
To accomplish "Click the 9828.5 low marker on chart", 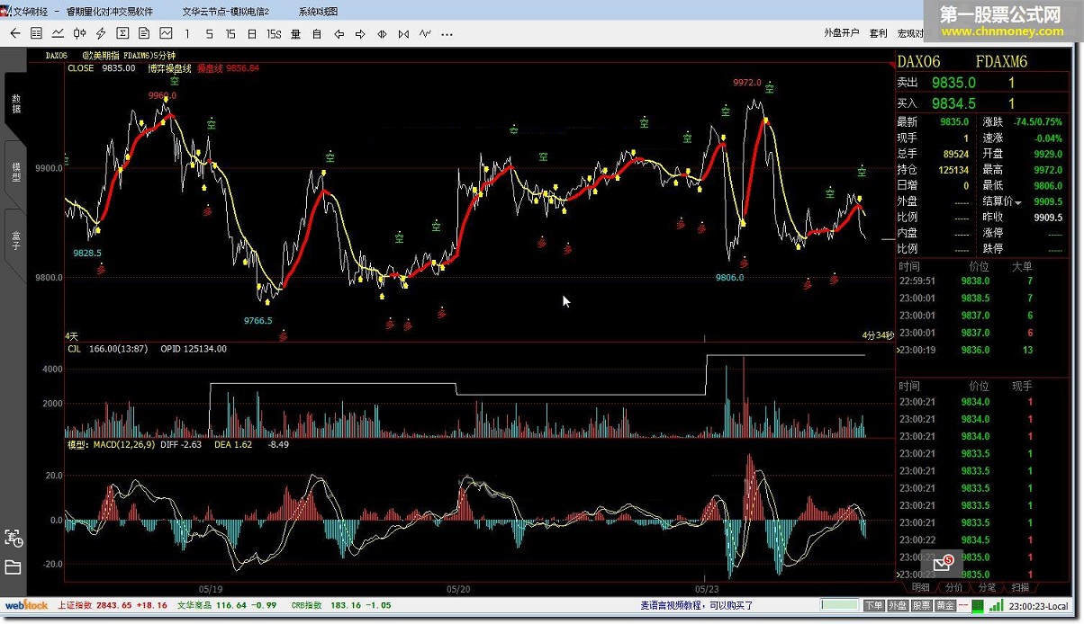I will click(x=87, y=254).
